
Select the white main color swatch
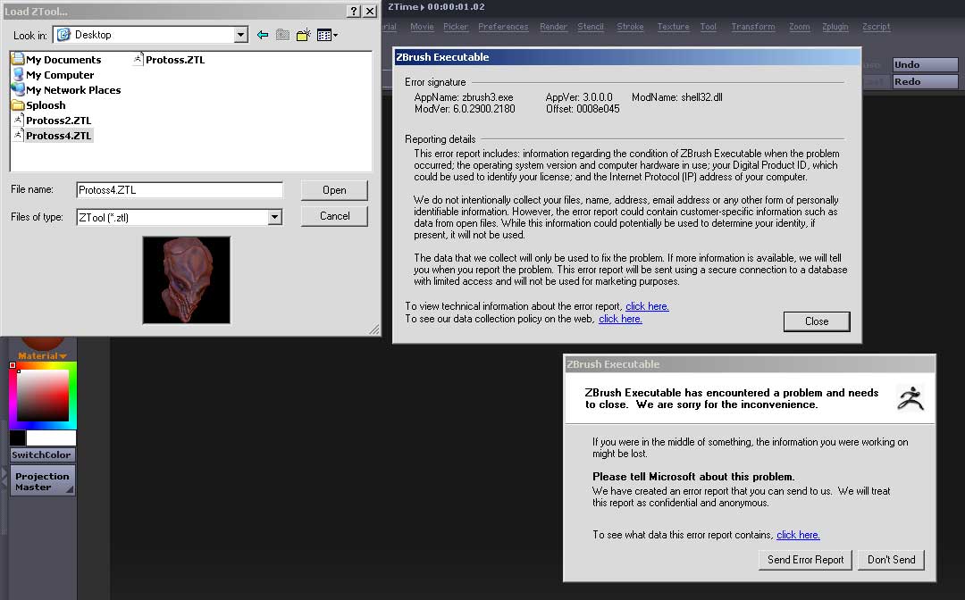click(x=51, y=437)
